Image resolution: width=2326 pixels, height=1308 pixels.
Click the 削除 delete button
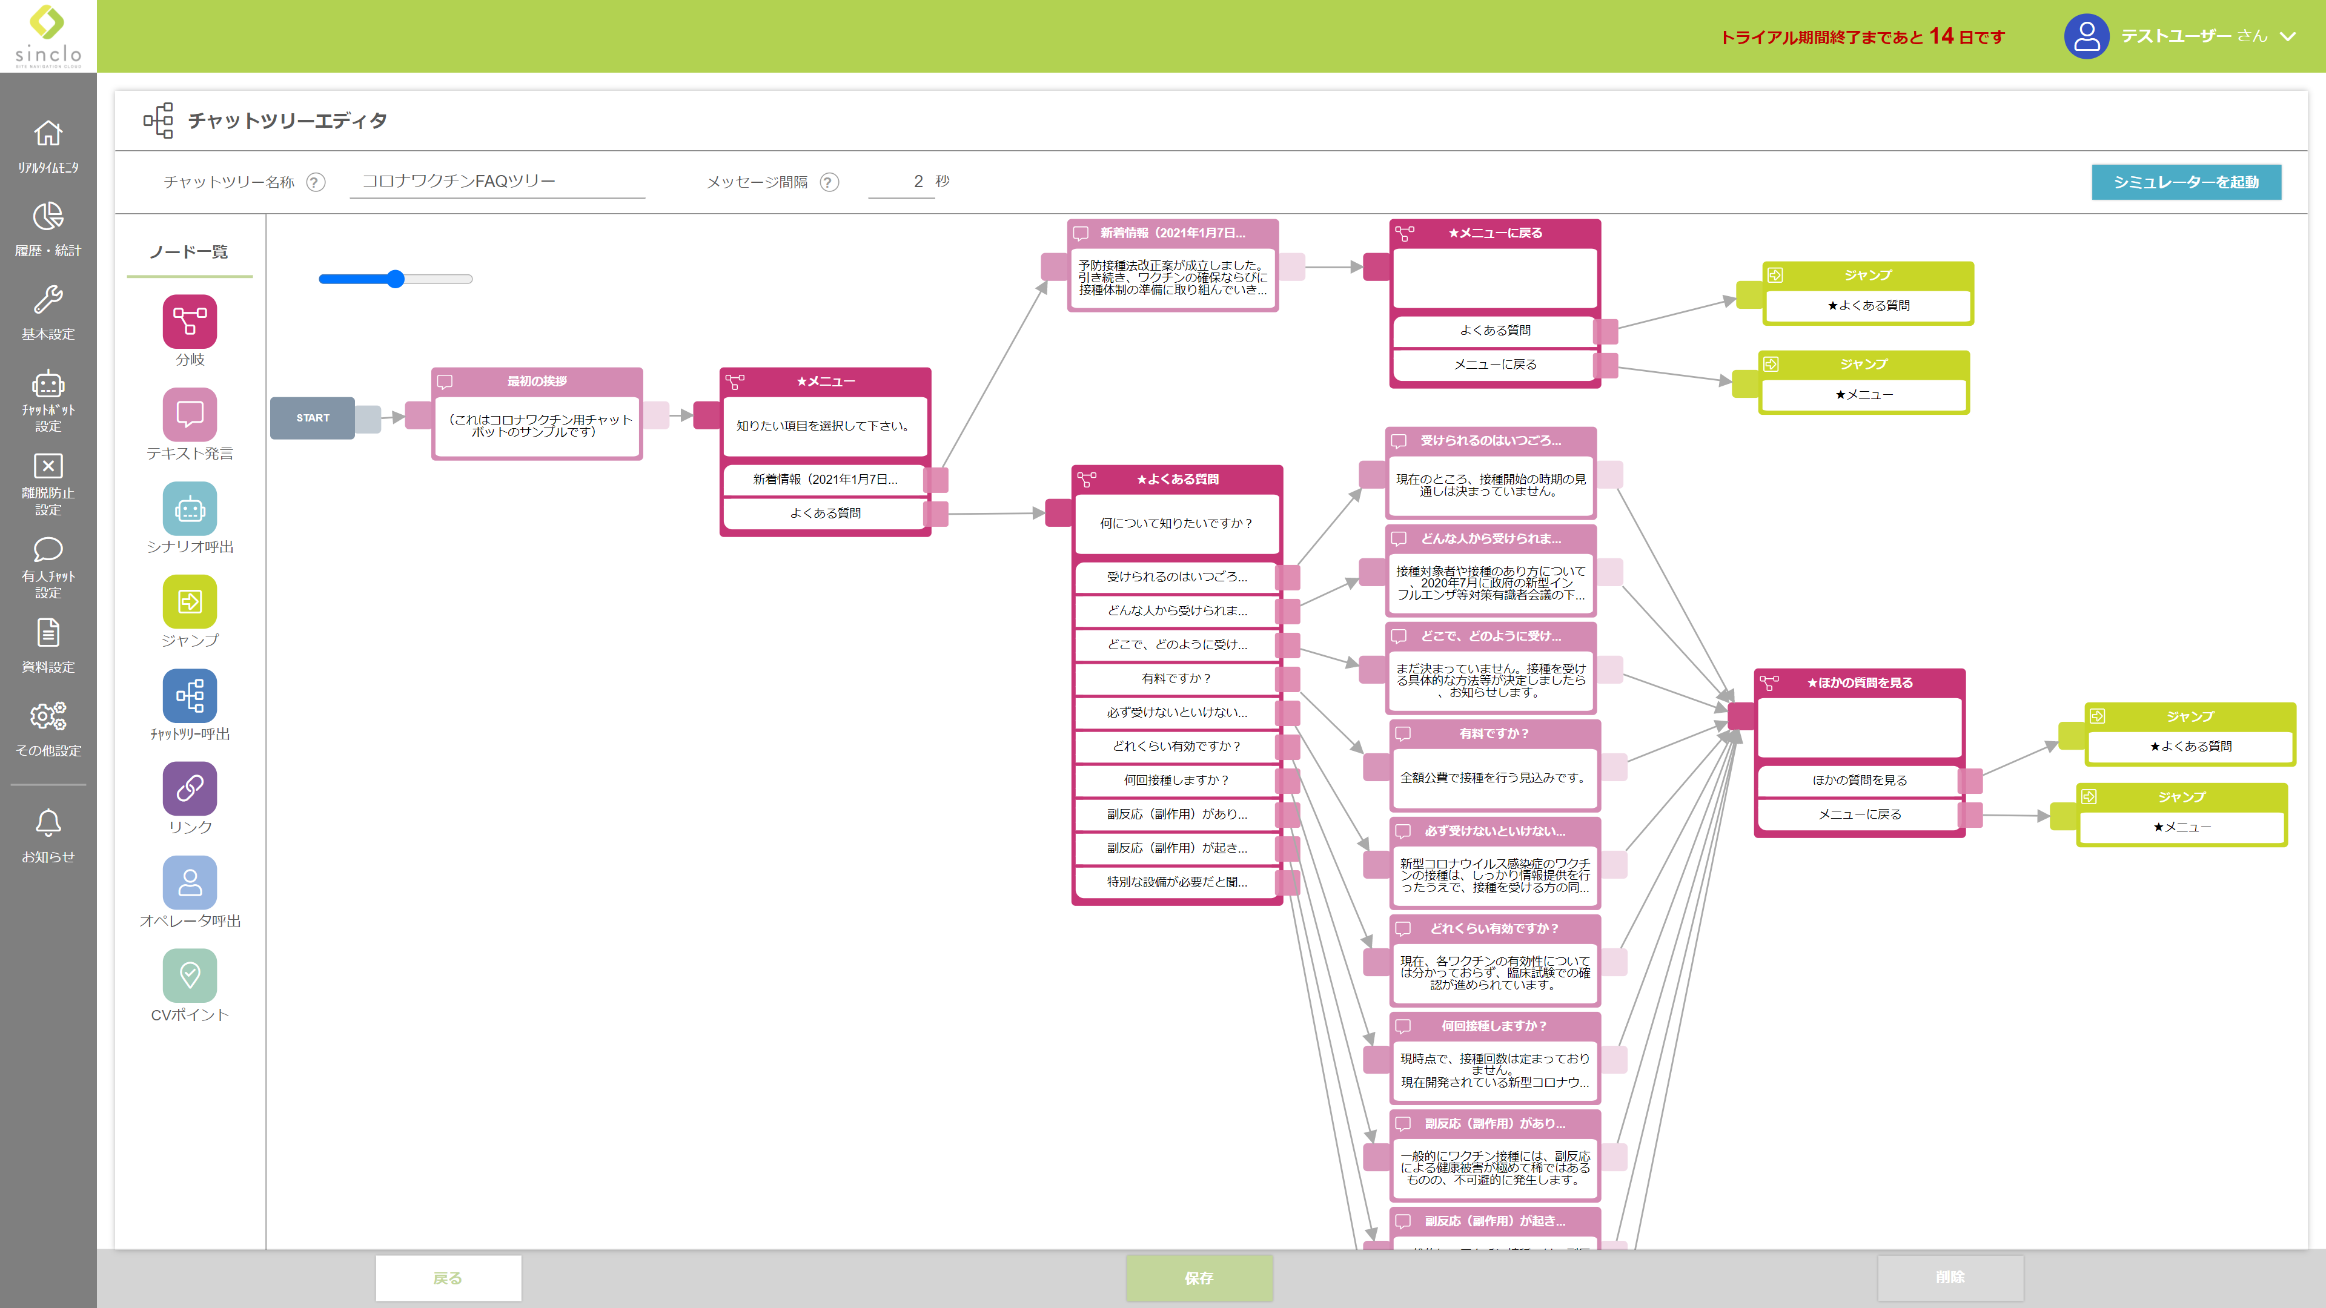(1950, 1277)
